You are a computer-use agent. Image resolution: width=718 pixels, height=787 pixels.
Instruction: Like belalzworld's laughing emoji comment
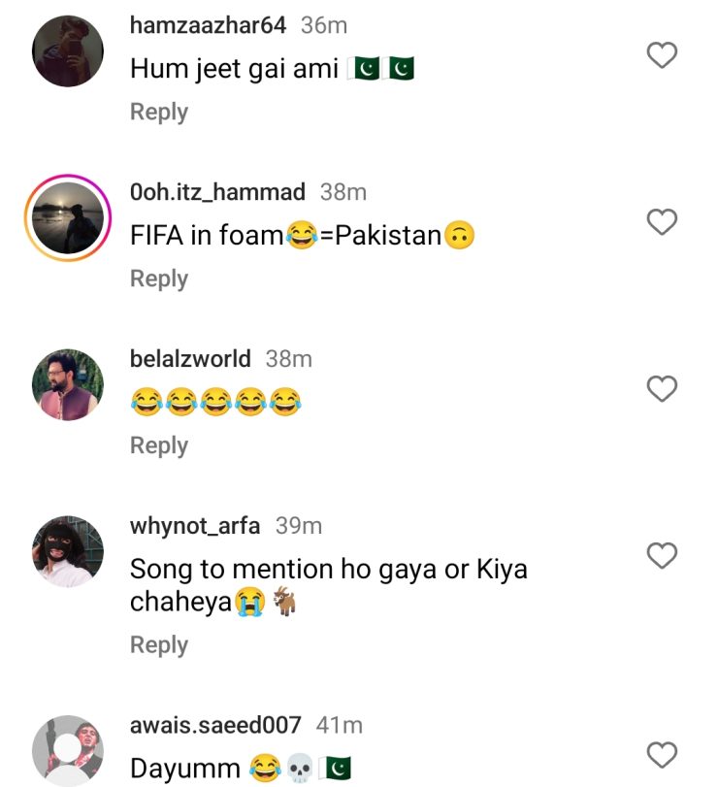662,389
